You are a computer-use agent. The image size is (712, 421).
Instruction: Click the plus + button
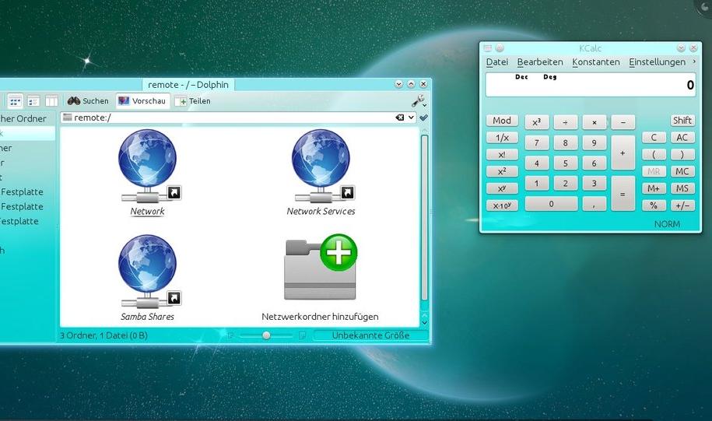[x=623, y=153]
